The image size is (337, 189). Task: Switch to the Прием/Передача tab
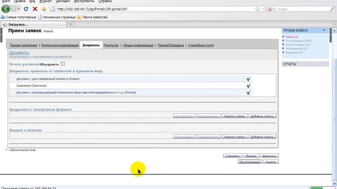pos(171,45)
